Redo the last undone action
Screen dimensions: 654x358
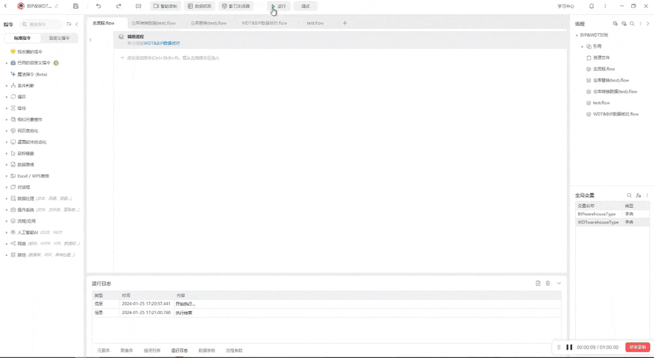point(119,6)
